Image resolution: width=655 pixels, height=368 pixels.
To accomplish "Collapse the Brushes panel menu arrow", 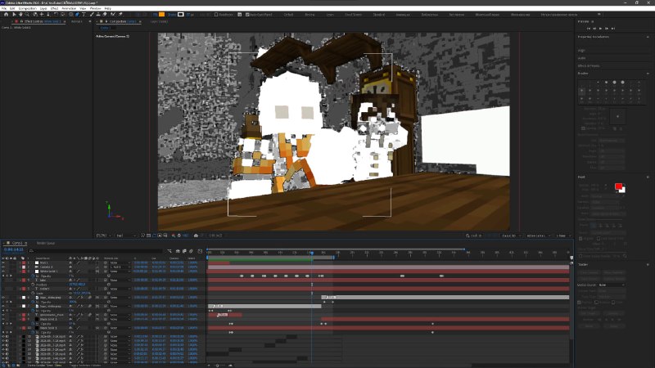I will [648, 74].
